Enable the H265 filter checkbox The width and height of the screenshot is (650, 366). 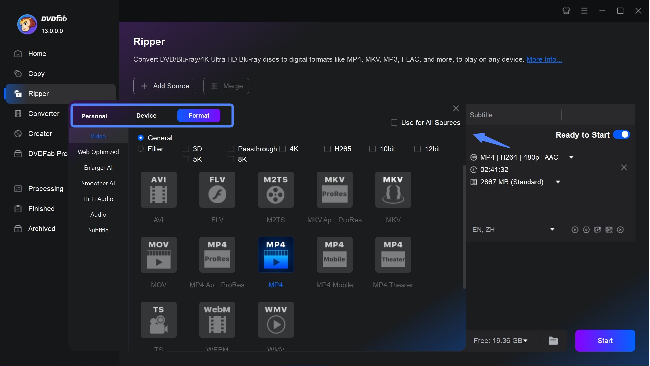point(328,149)
